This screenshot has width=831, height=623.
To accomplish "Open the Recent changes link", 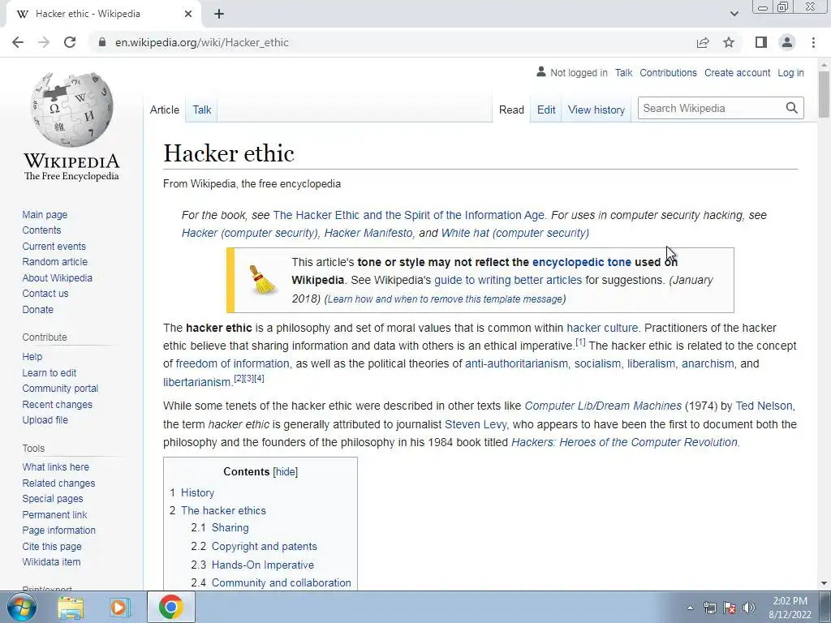I will click(58, 404).
